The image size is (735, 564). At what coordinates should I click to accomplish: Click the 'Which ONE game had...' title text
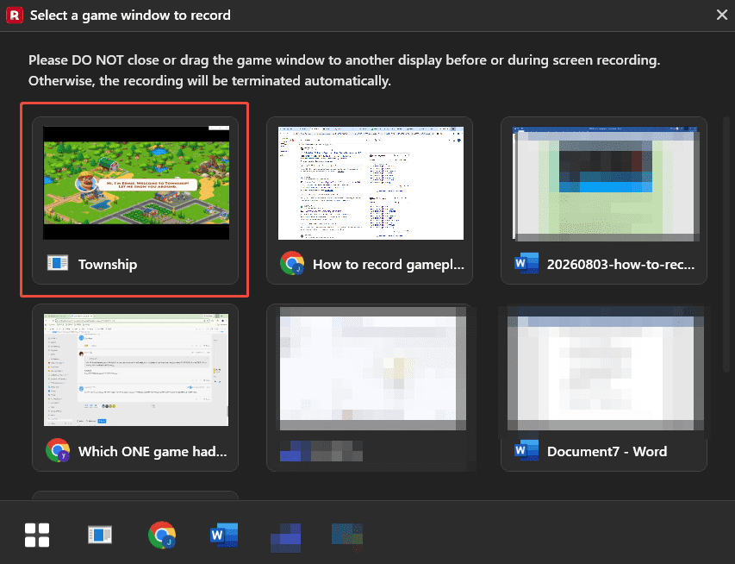[153, 451]
